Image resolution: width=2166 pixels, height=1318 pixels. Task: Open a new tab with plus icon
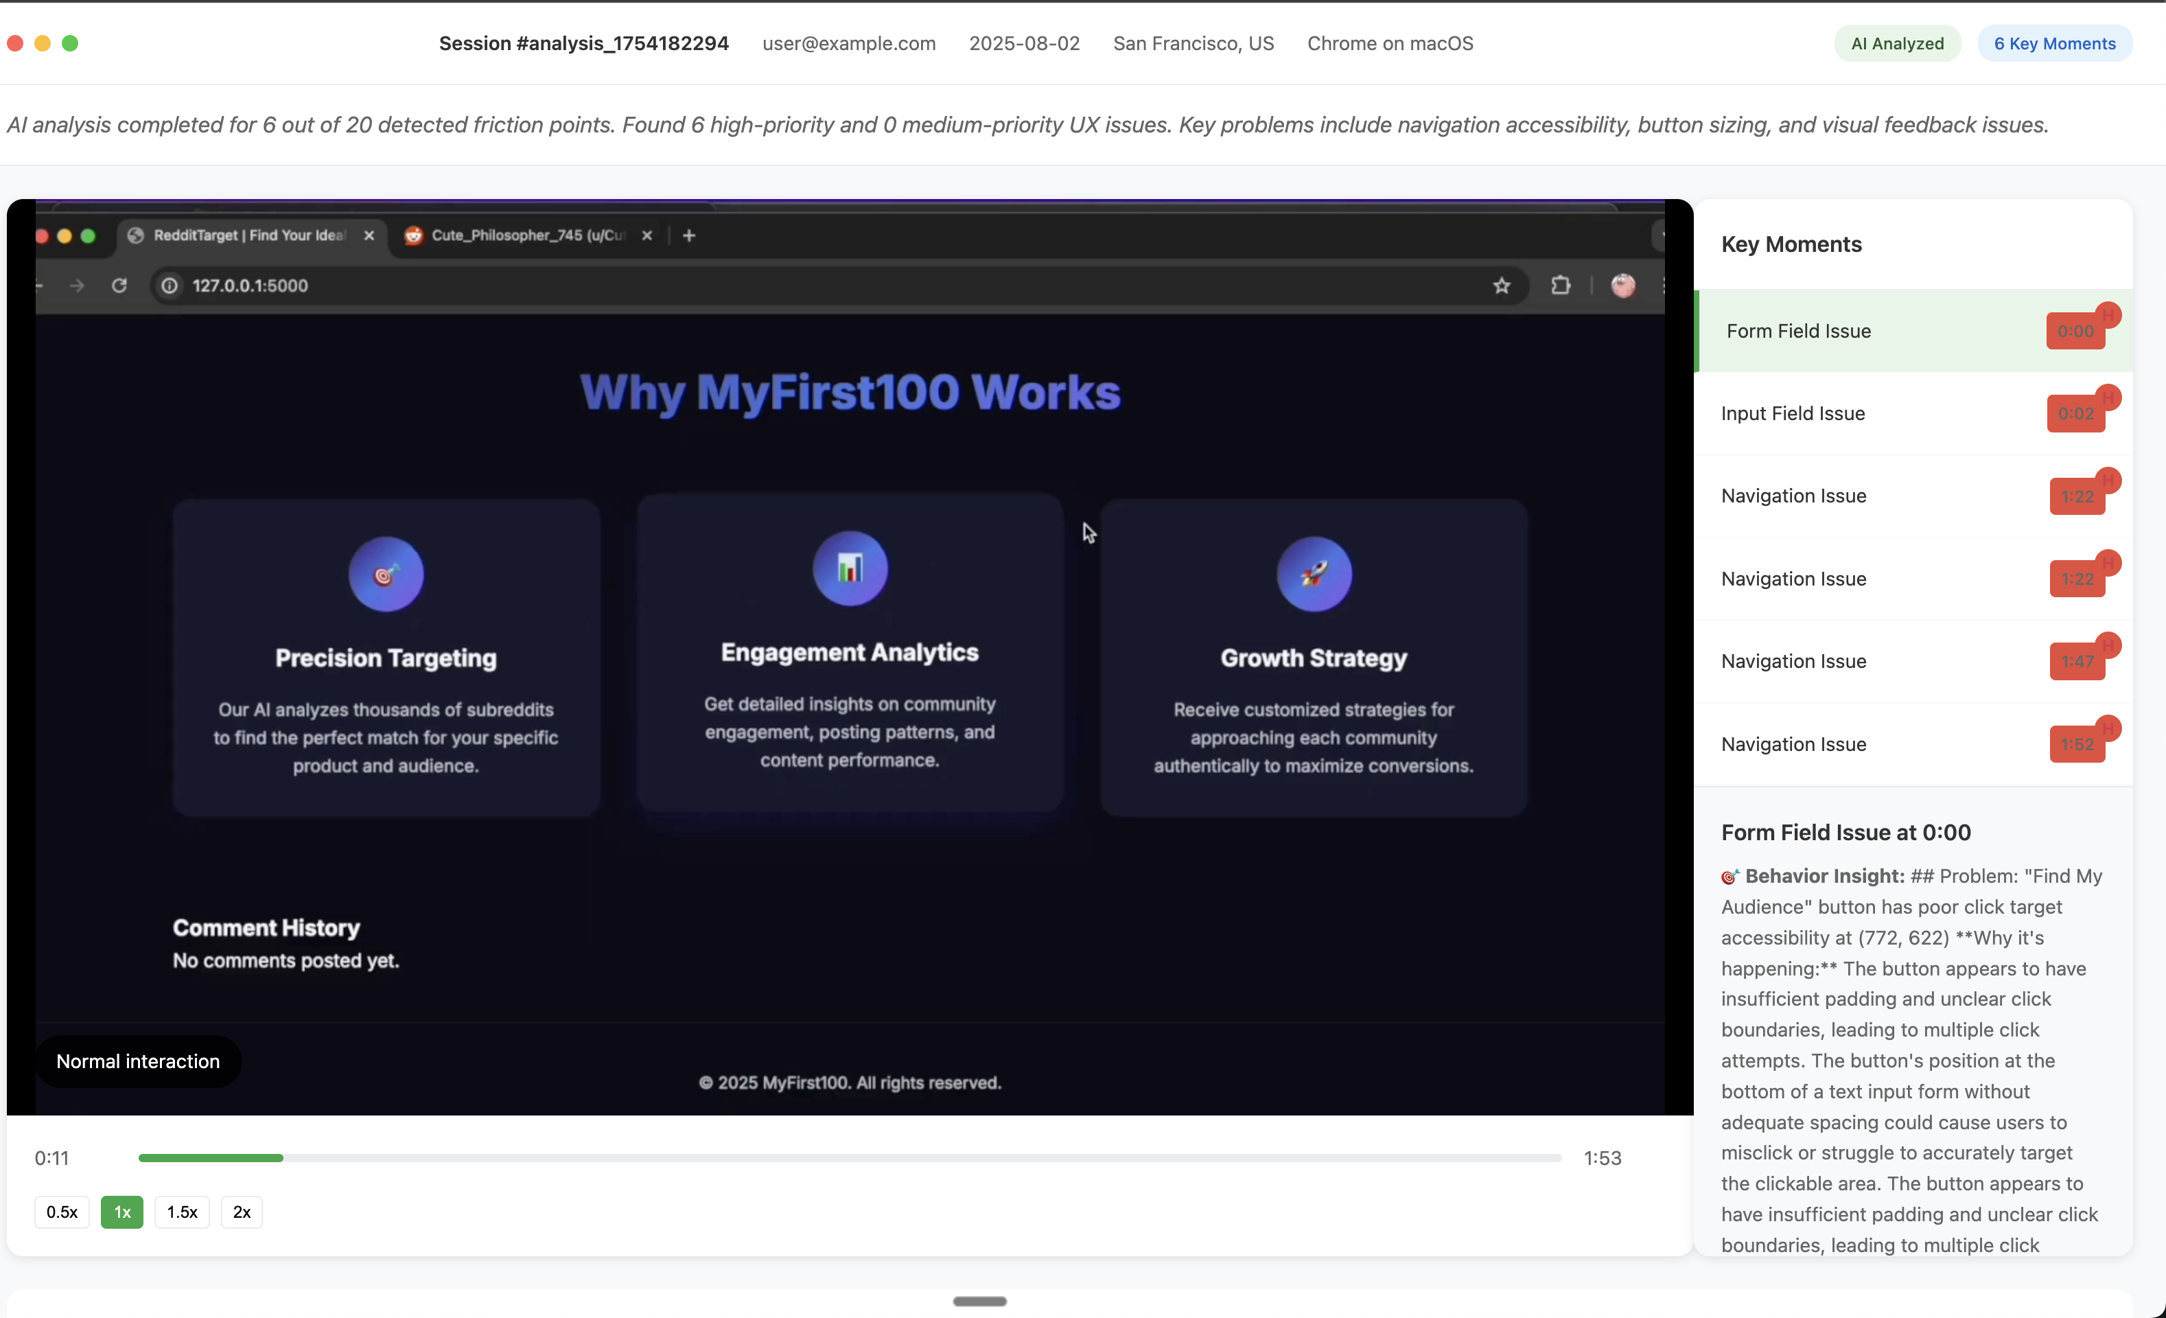pos(689,235)
